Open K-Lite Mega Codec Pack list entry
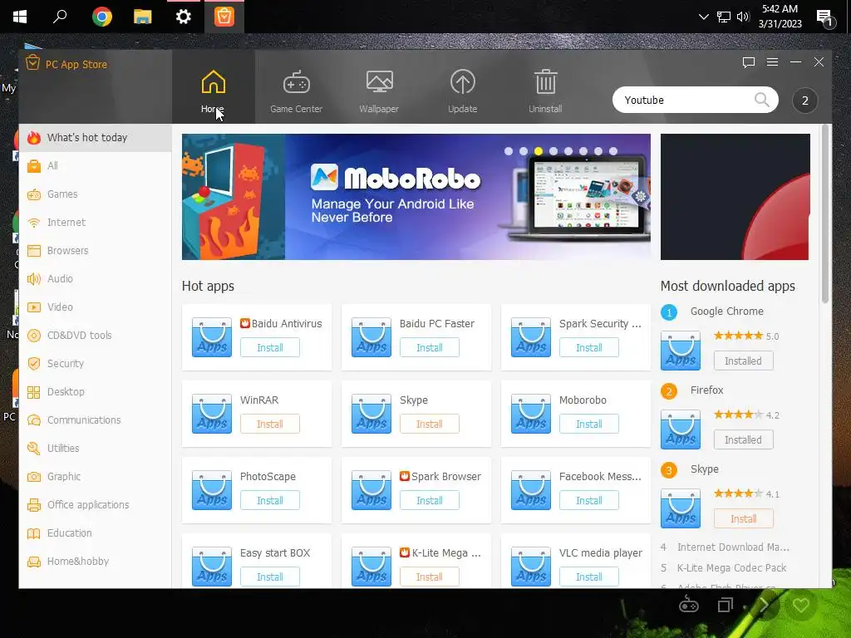Viewport: 851px width, 638px height. coord(731,568)
